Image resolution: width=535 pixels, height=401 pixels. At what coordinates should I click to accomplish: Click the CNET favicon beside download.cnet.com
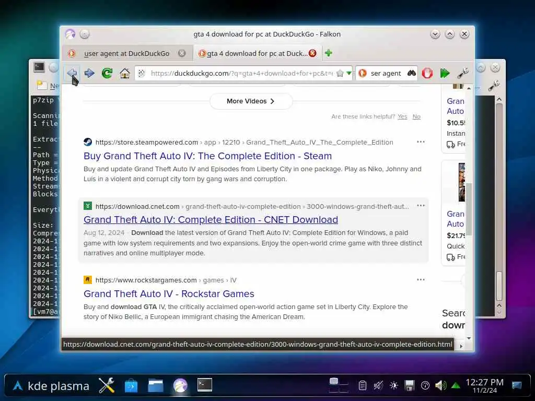(x=88, y=206)
